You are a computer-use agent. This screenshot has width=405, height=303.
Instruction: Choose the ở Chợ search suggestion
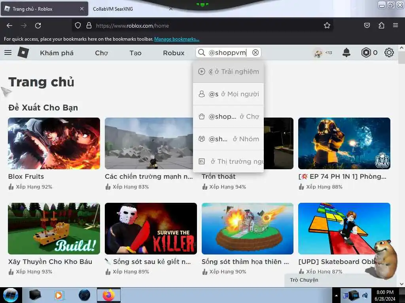(228, 116)
